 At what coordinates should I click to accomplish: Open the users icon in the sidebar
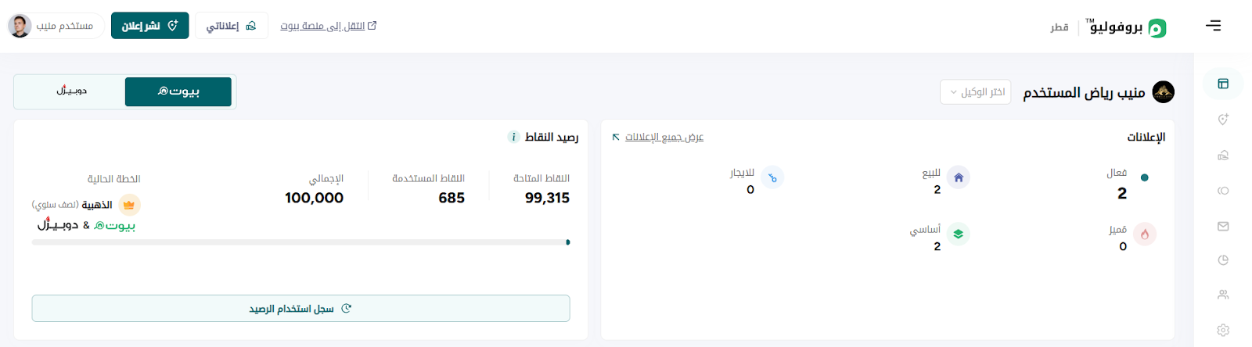[x=1223, y=295]
